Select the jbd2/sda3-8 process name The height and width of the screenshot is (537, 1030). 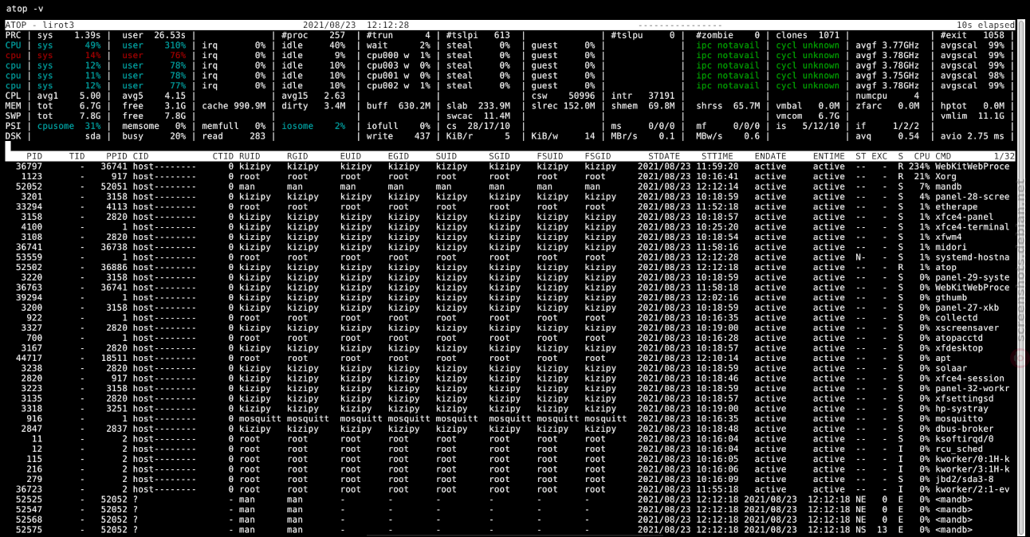[x=965, y=480]
